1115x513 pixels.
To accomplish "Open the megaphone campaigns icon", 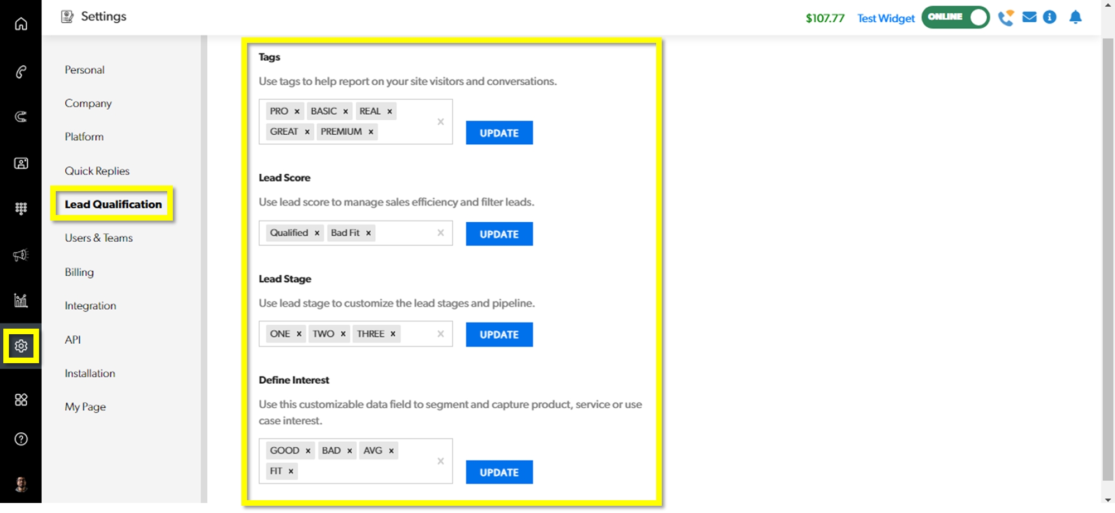I will (21, 255).
